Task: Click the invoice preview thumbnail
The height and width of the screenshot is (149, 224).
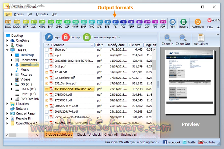Action: pos(190,82)
